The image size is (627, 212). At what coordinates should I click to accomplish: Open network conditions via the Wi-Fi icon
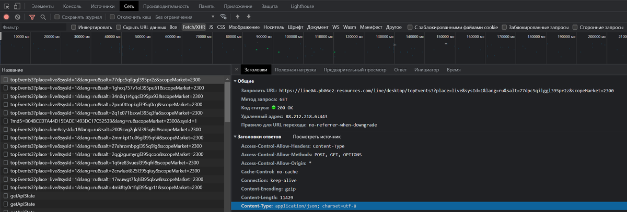pos(224,17)
